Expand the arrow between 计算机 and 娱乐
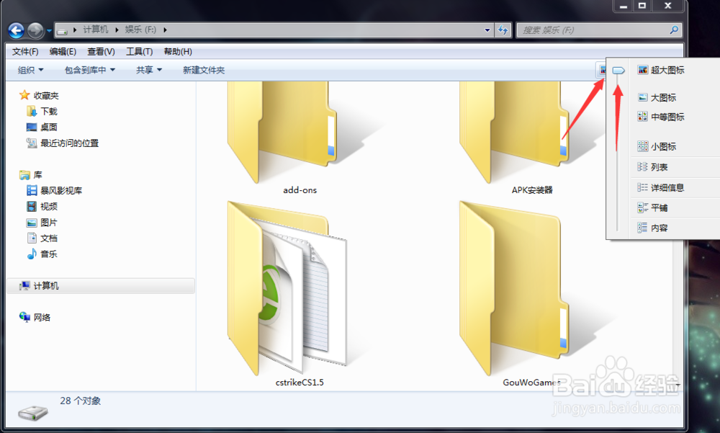 coord(117,30)
